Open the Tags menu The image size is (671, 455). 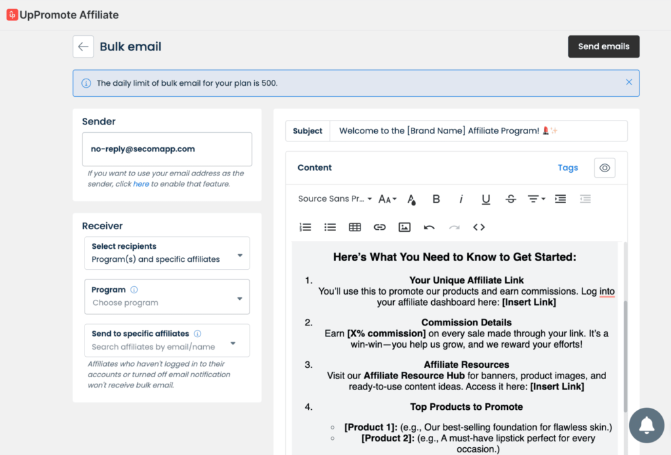tap(567, 168)
